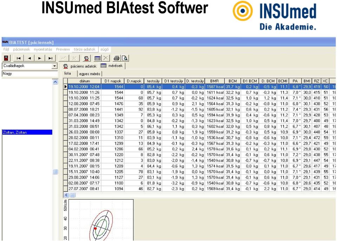Image resolution: width=337 pixels, height=241 pixels.
Task: Switch to mérések tab
Action: point(112,66)
